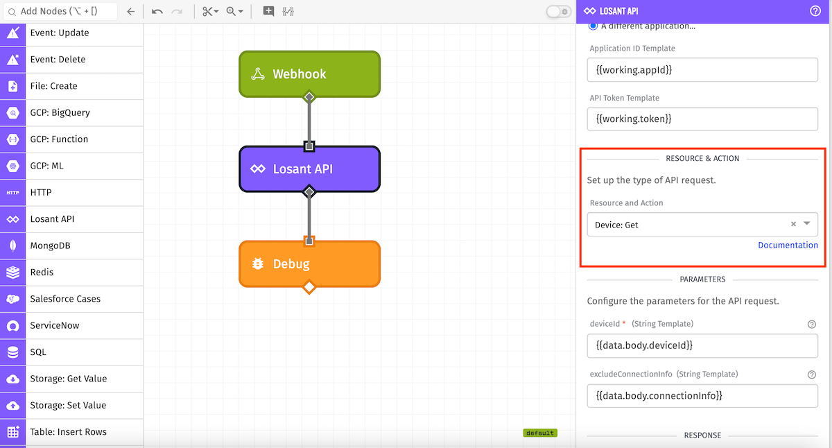Click the Application ID Template field
This screenshot has height=448, width=832.
pyautogui.click(x=702, y=70)
